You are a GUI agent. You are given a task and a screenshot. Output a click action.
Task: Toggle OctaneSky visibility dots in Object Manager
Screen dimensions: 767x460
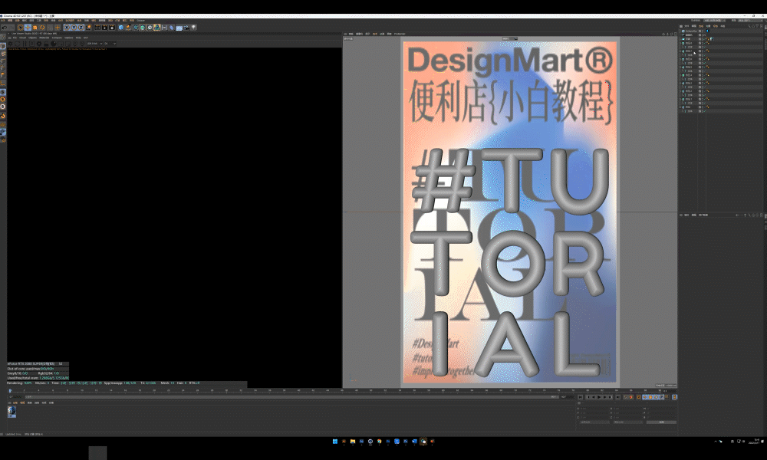click(x=703, y=31)
